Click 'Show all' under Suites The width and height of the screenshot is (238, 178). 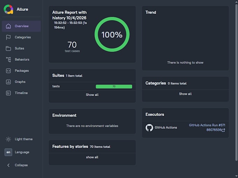[x=92, y=95]
